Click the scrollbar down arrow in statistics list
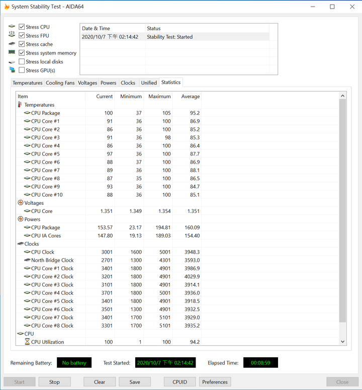Screen dimensions: 362x390 click(342, 342)
